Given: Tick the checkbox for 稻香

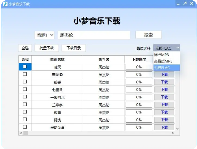Looking at the screenshot, I should [x=25, y=82].
